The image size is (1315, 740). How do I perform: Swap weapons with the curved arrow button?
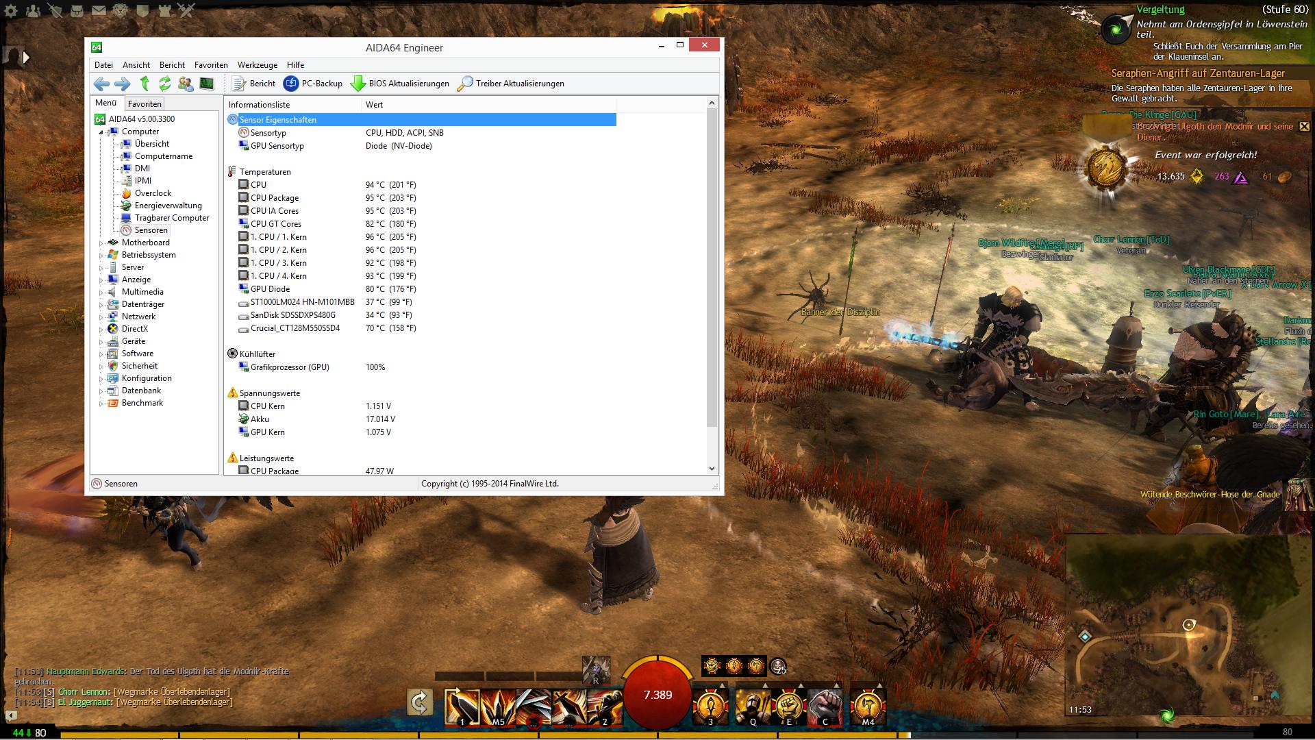(x=419, y=702)
